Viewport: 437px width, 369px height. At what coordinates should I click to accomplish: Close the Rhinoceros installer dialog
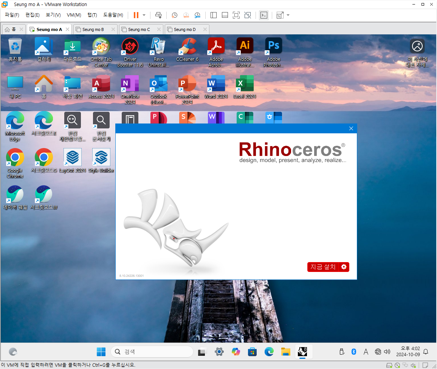pos(351,128)
